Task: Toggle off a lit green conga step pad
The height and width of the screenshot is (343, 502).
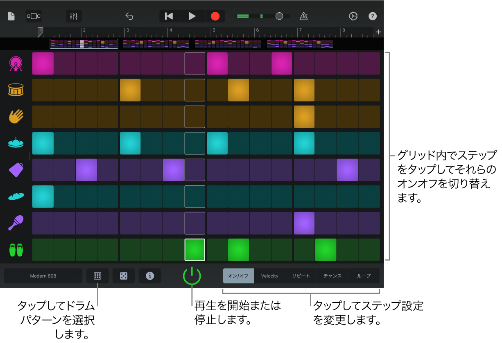Action: (x=238, y=250)
